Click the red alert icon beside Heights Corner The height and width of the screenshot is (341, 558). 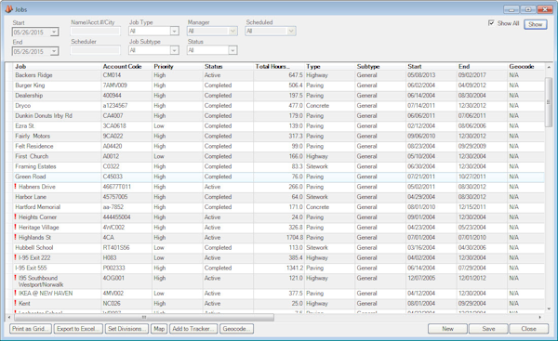(x=15, y=216)
